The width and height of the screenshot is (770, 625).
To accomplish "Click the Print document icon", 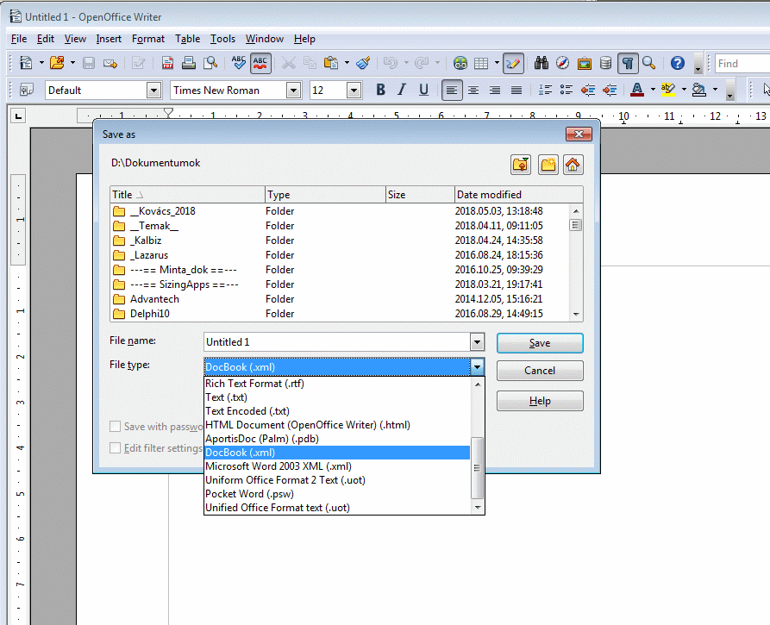I will point(189,63).
